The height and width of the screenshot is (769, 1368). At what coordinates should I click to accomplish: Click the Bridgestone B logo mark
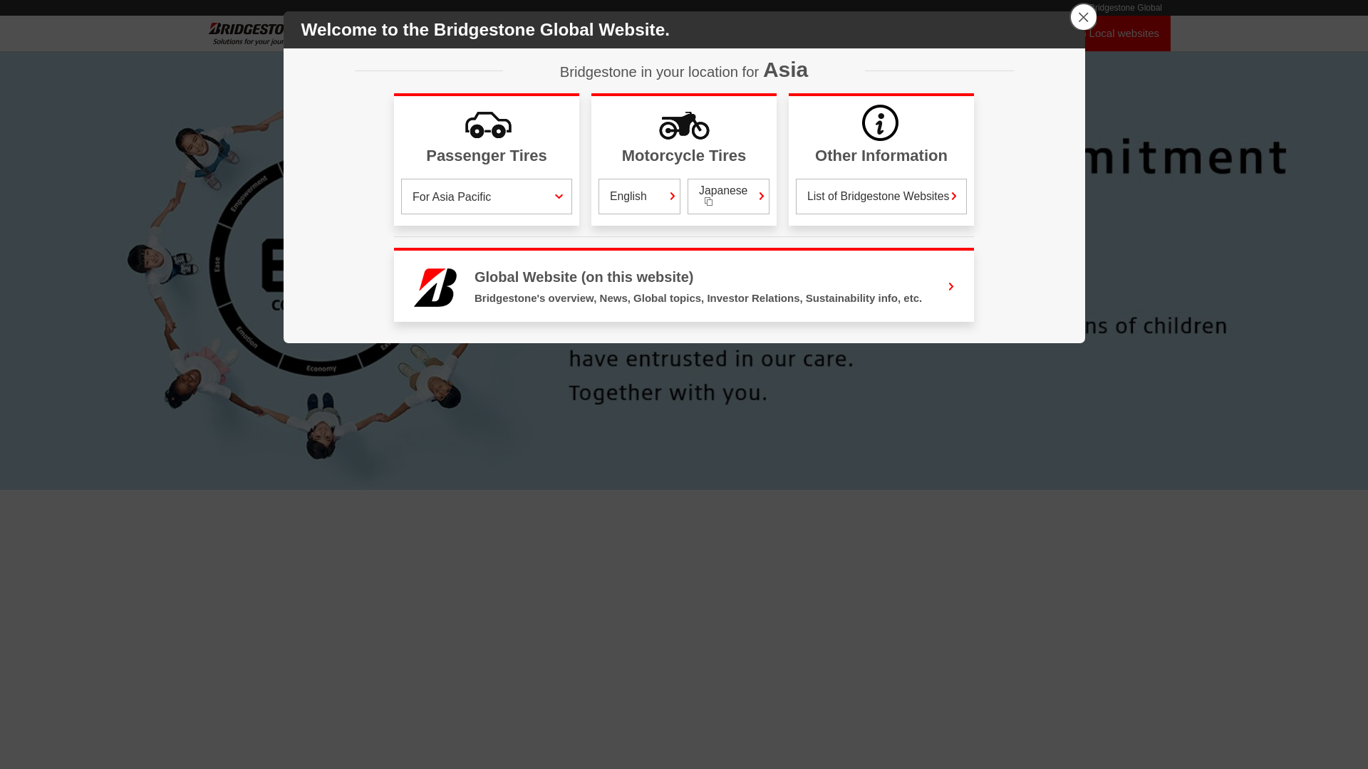point(435,287)
